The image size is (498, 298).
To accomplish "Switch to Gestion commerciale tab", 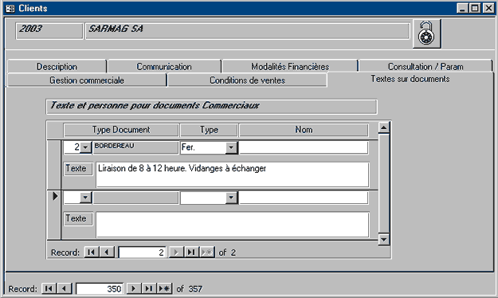I will point(86,80).
